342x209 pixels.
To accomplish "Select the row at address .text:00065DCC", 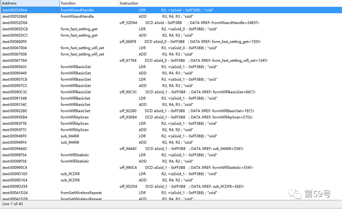I will click(x=171, y=35).
